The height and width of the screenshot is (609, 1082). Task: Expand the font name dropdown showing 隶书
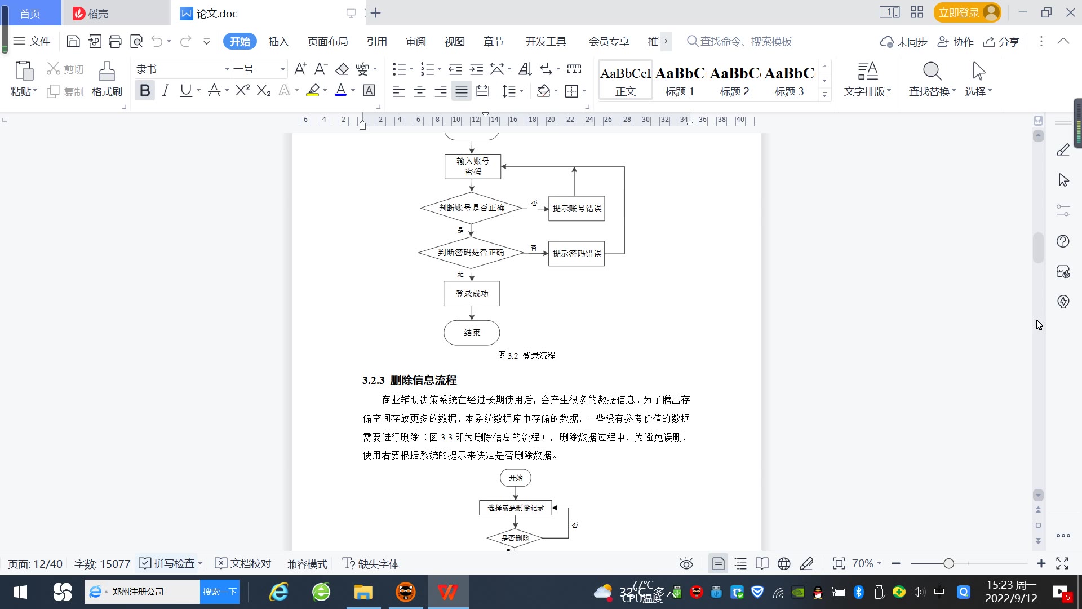pos(227,69)
